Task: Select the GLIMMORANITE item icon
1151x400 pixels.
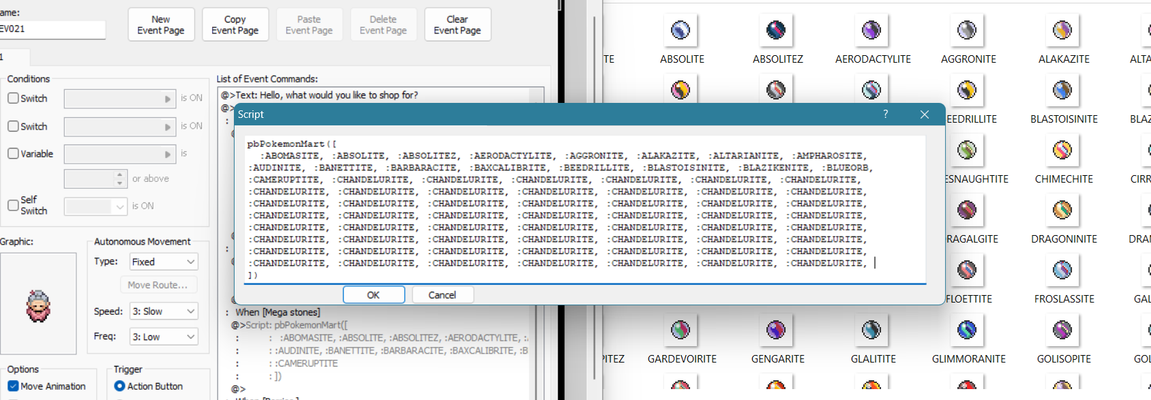Action: pos(967,330)
